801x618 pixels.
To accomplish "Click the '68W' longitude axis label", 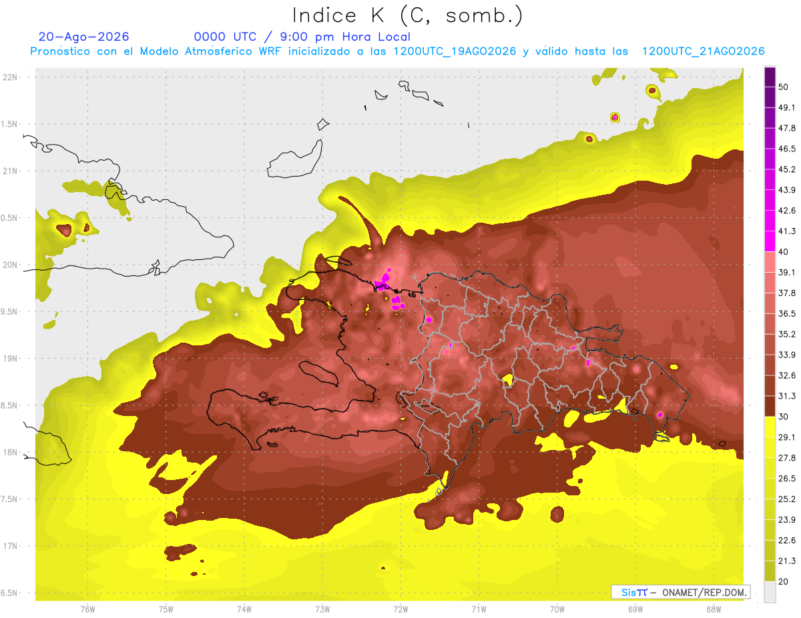I will point(714,609).
